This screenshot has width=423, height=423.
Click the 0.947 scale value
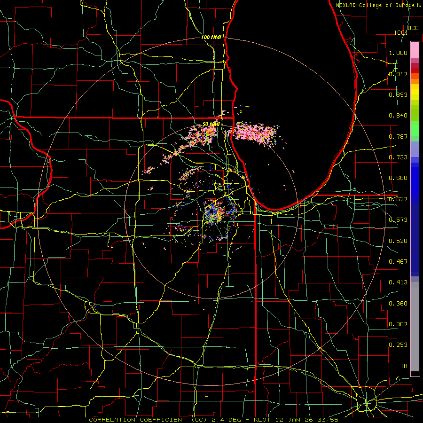[398, 74]
